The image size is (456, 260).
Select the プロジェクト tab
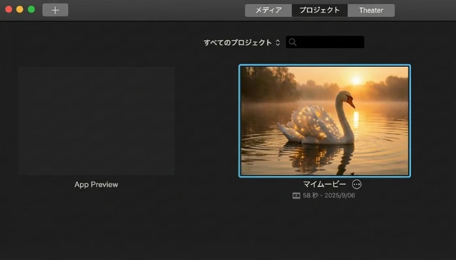319,10
